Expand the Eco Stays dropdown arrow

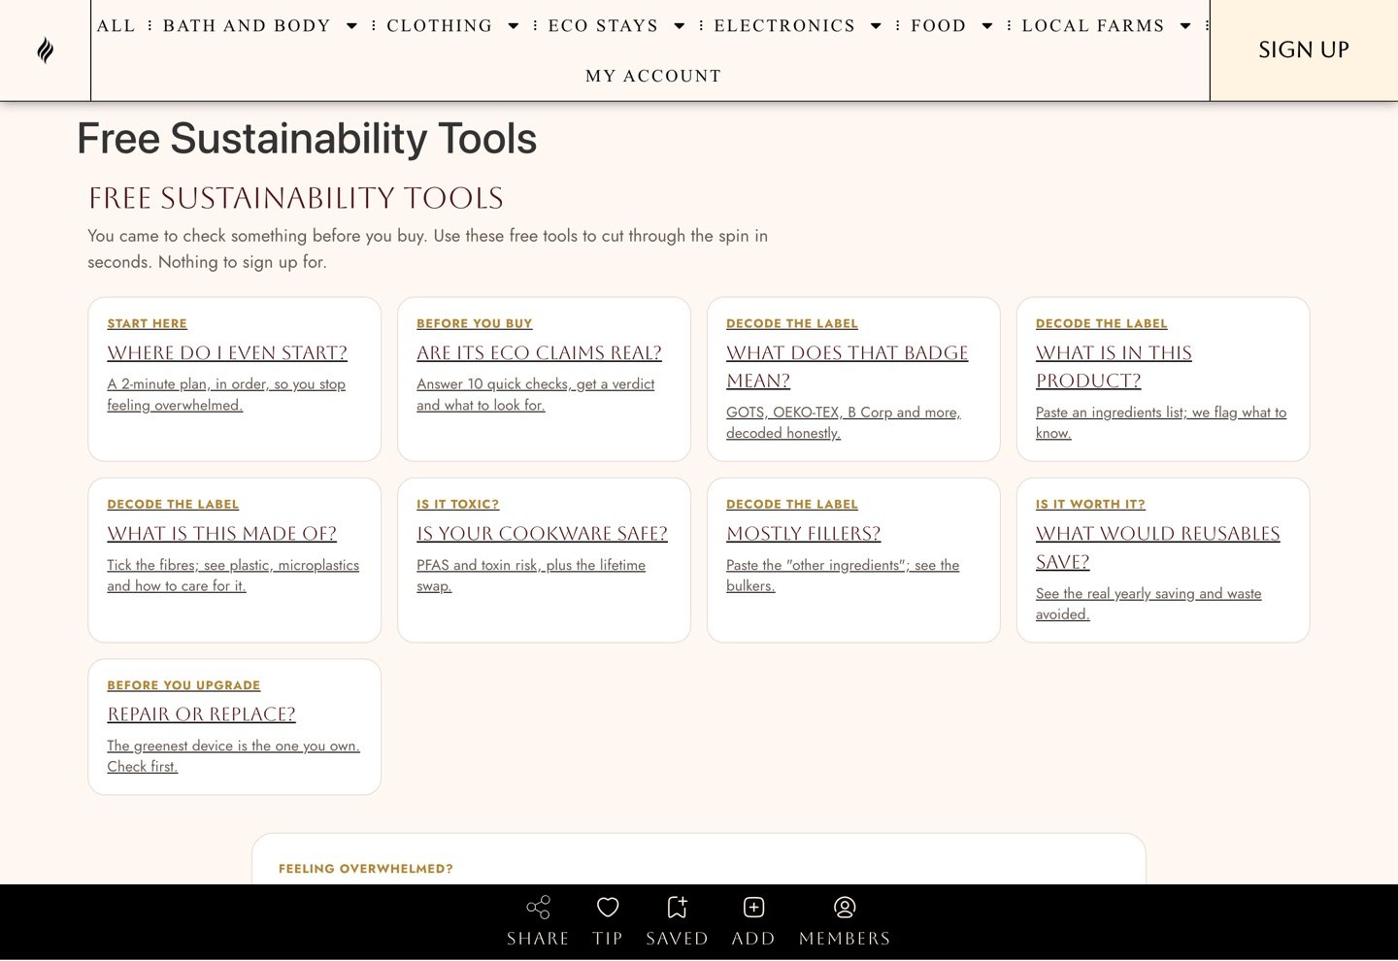click(680, 26)
